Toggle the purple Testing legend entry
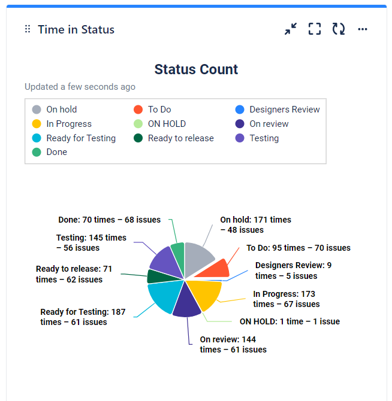The width and height of the screenshot is (392, 401). 257,138
